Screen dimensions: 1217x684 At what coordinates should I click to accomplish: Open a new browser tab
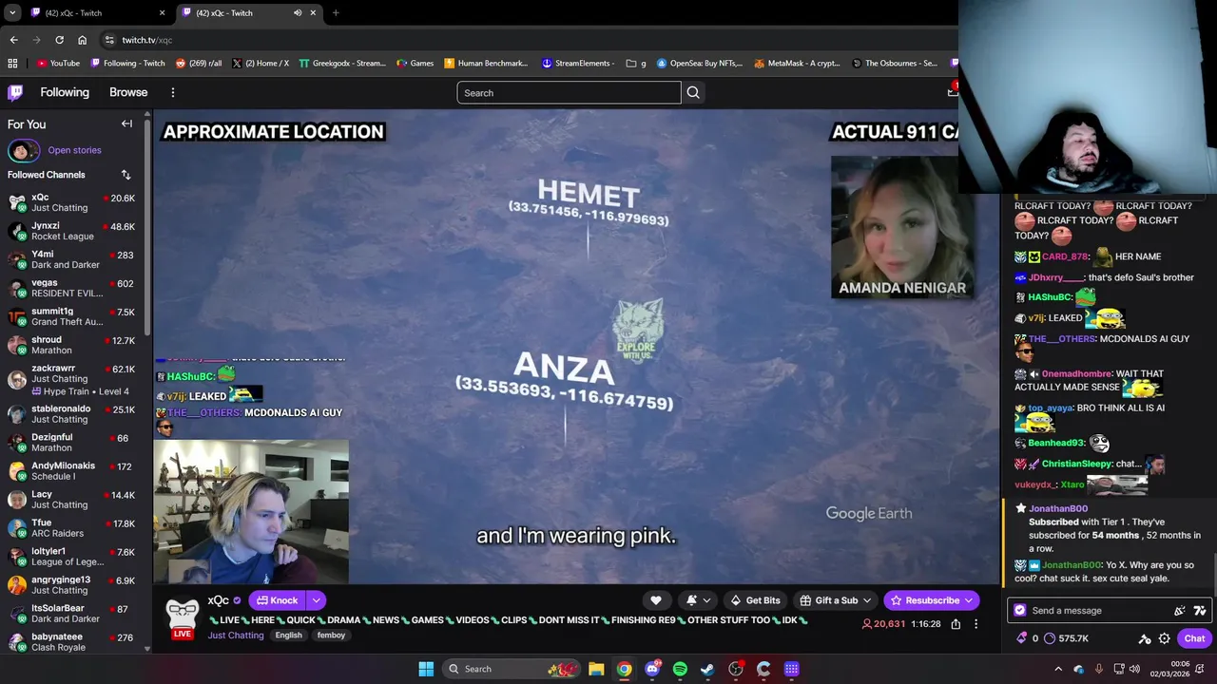coord(336,13)
